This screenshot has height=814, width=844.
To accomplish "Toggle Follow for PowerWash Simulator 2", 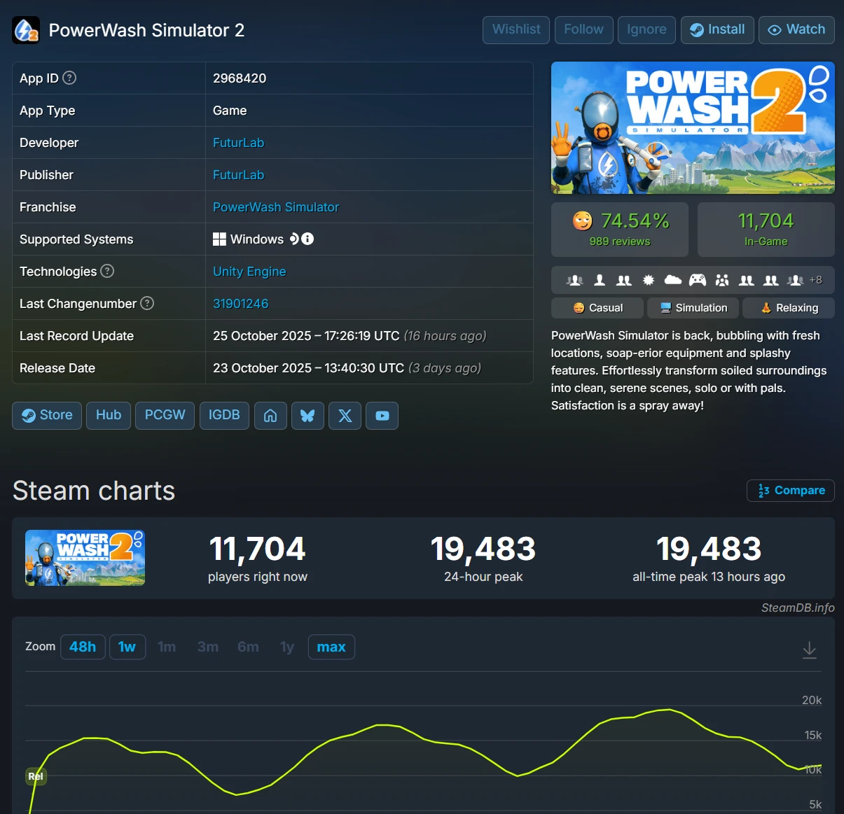I will click(583, 30).
